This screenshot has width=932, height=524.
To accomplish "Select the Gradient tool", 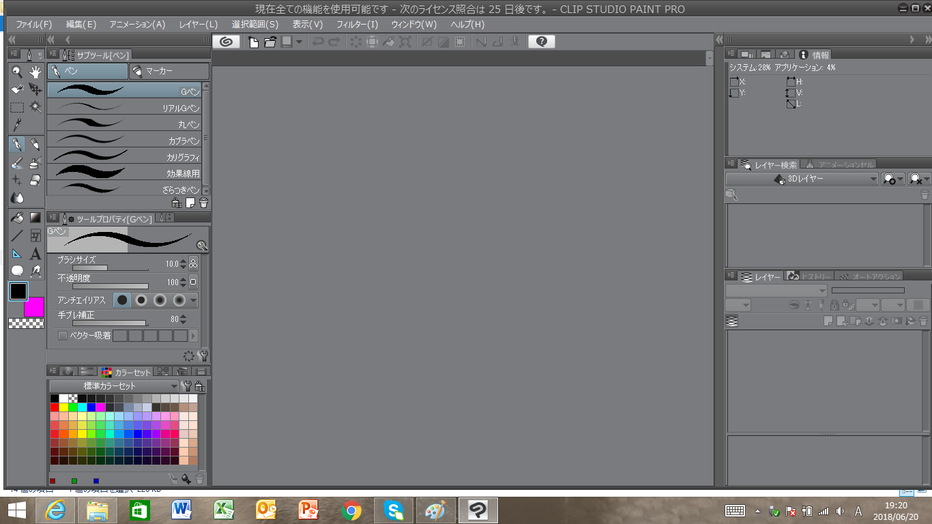I will point(35,218).
